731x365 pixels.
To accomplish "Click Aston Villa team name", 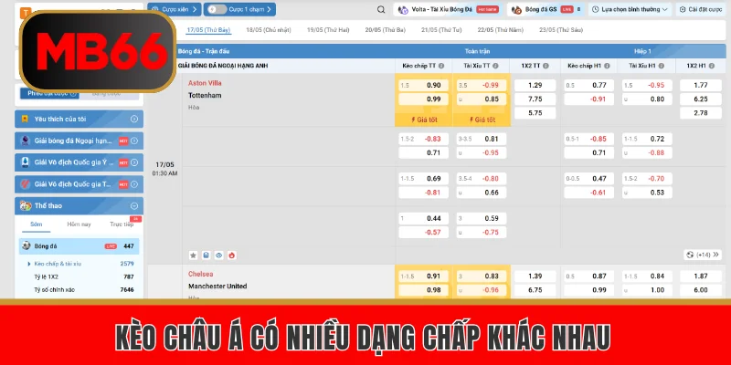I will pyautogui.click(x=205, y=83).
